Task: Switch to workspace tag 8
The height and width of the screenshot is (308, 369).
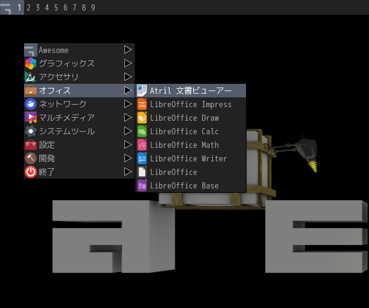Action: [x=84, y=7]
